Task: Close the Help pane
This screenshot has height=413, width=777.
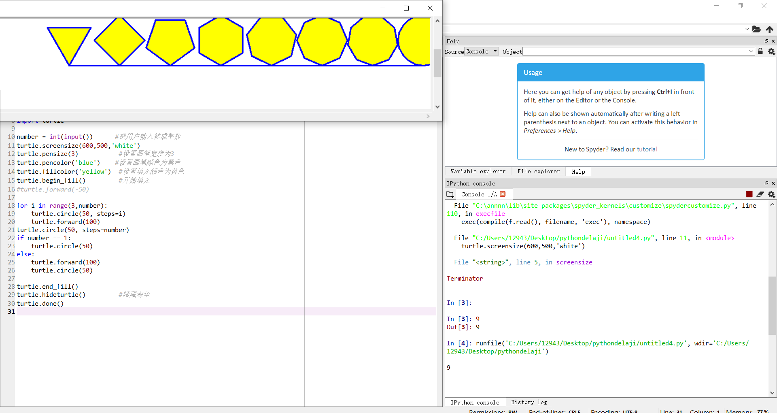Action: pyautogui.click(x=773, y=41)
